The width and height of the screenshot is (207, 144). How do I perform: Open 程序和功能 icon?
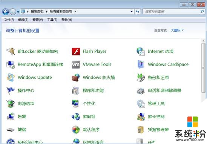pyautogui.click(x=75, y=90)
